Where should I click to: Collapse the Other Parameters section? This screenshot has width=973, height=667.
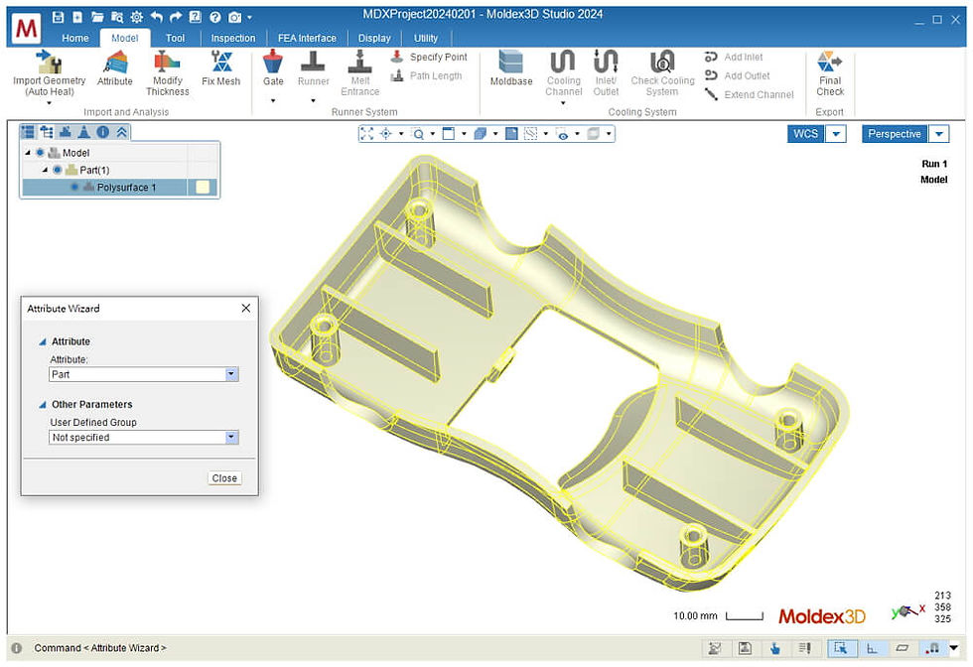43,405
